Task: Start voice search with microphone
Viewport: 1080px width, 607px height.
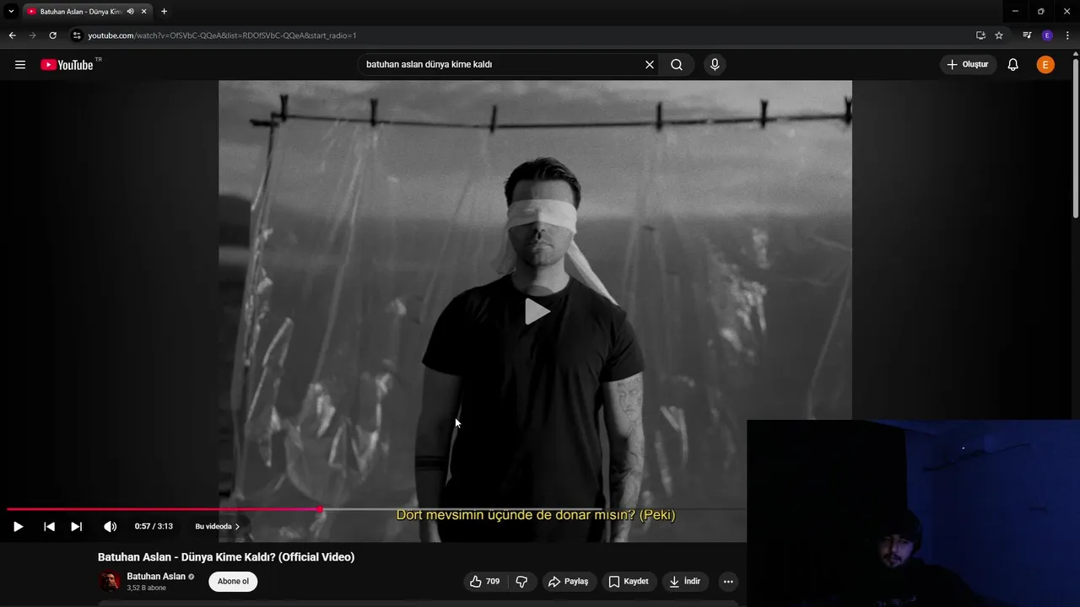Action: [715, 65]
